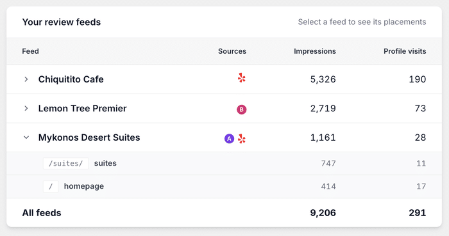Click the 9,206 total impressions value
The width and height of the screenshot is (449, 236).
[x=323, y=213]
